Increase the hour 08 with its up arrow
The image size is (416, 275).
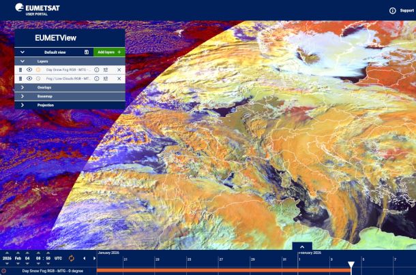(38, 253)
